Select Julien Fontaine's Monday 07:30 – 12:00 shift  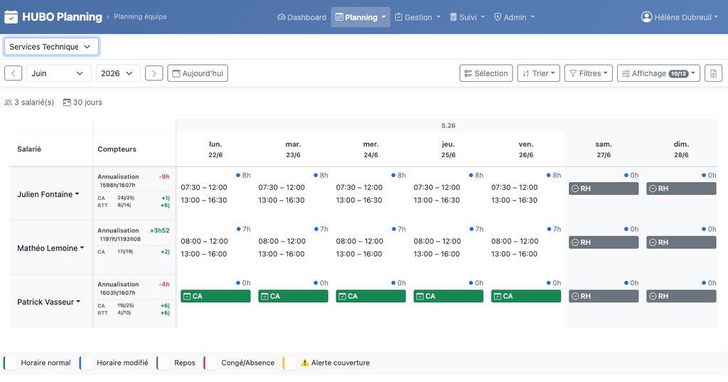204,187
